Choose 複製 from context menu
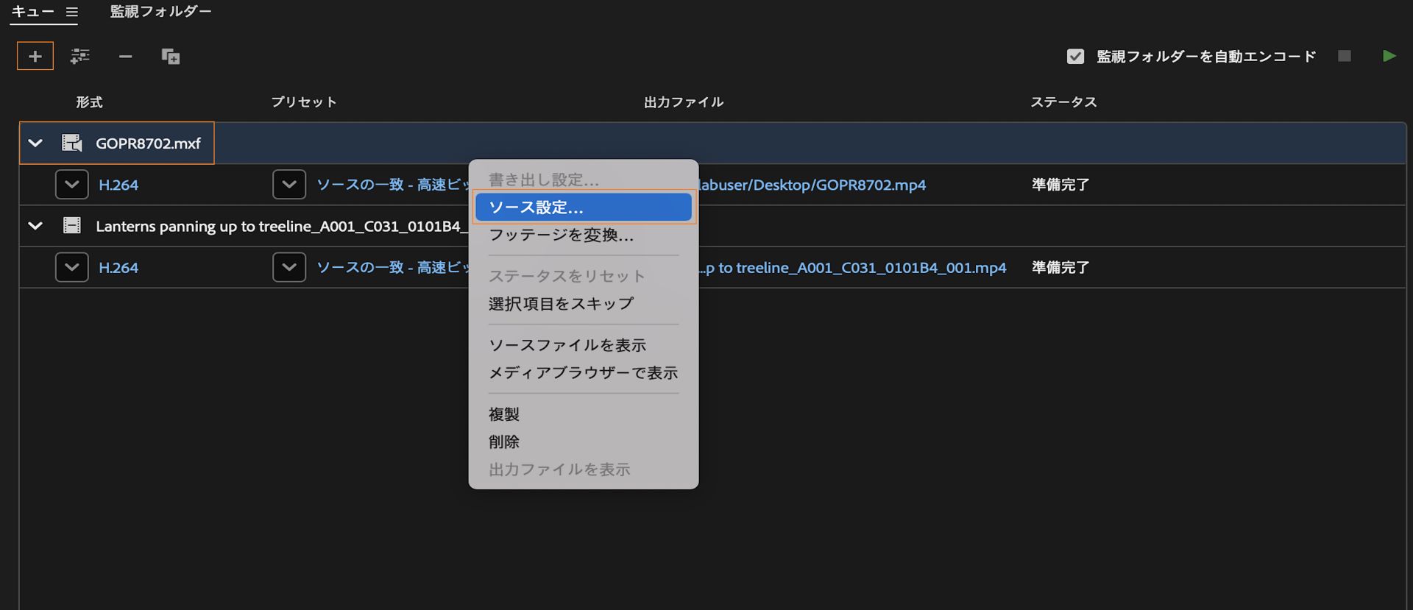Image resolution: width=1413 pixels, height=610 pixels. (x=504, y=414)
